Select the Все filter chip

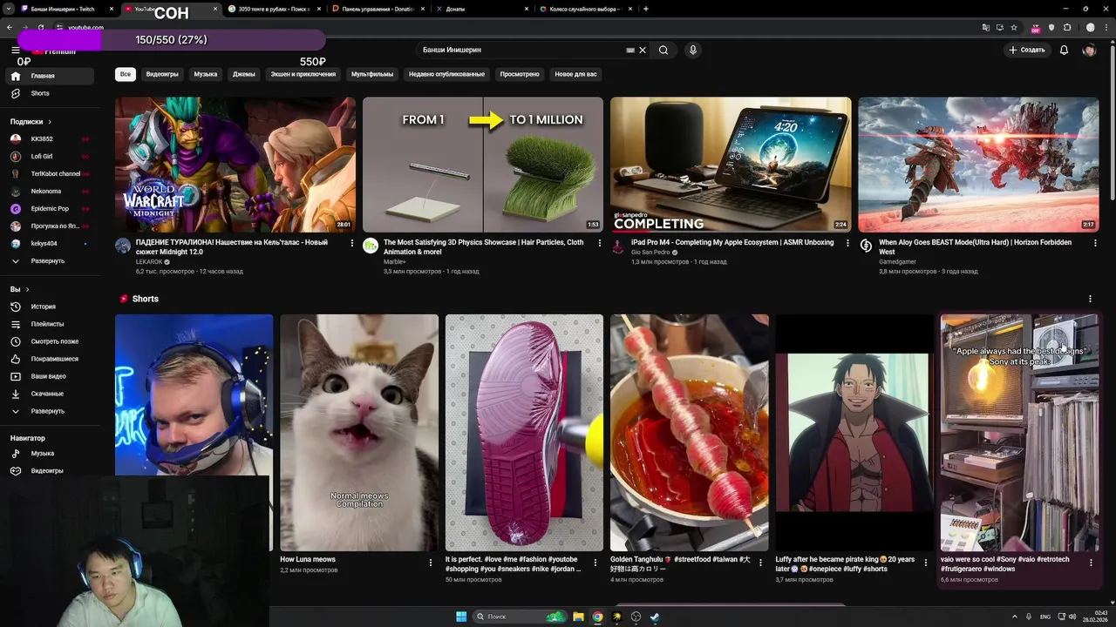126,74
